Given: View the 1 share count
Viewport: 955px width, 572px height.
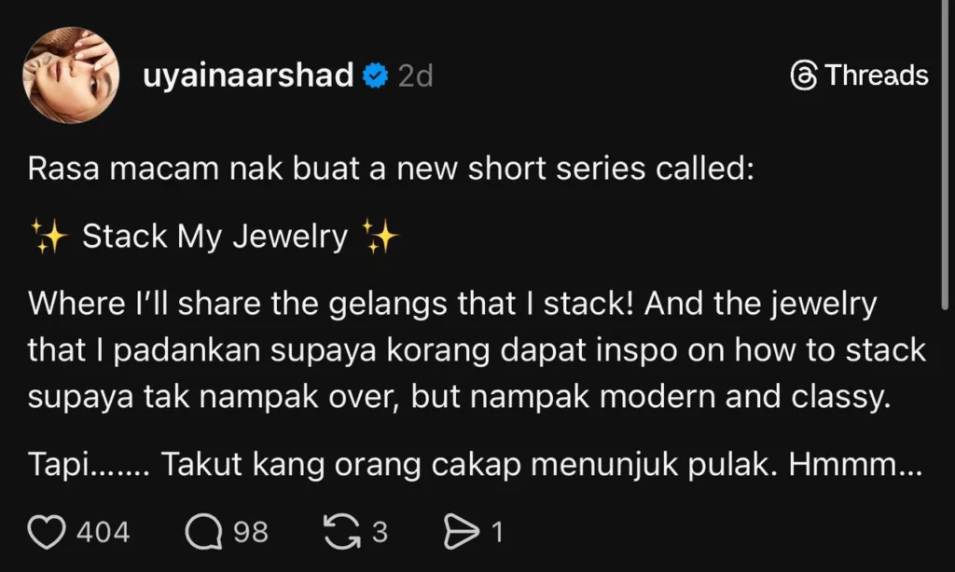Looking at the screenshot, I should (497, 533).
